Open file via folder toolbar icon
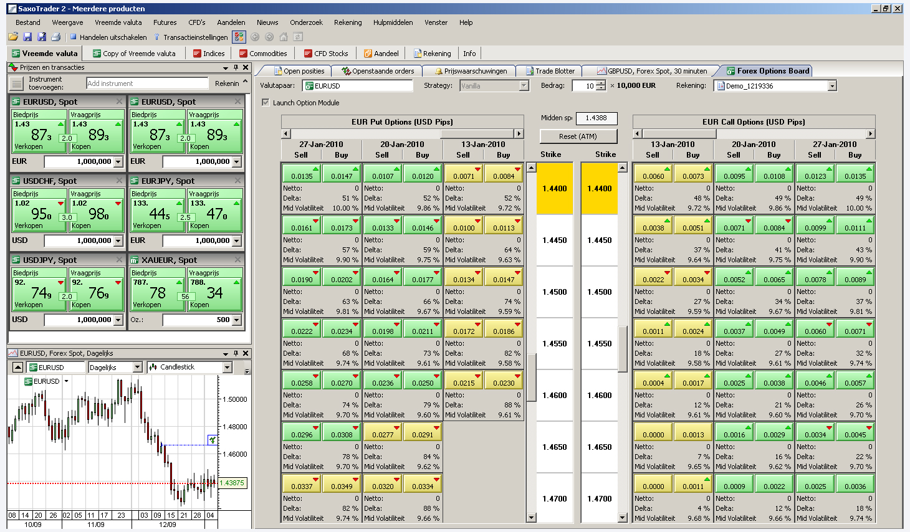The image size is (910, 532). coord(12,37)
